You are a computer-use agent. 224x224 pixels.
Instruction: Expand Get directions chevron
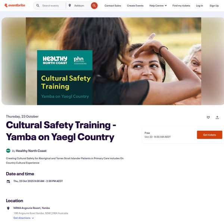pyautogui.click(x=33, y=218)
